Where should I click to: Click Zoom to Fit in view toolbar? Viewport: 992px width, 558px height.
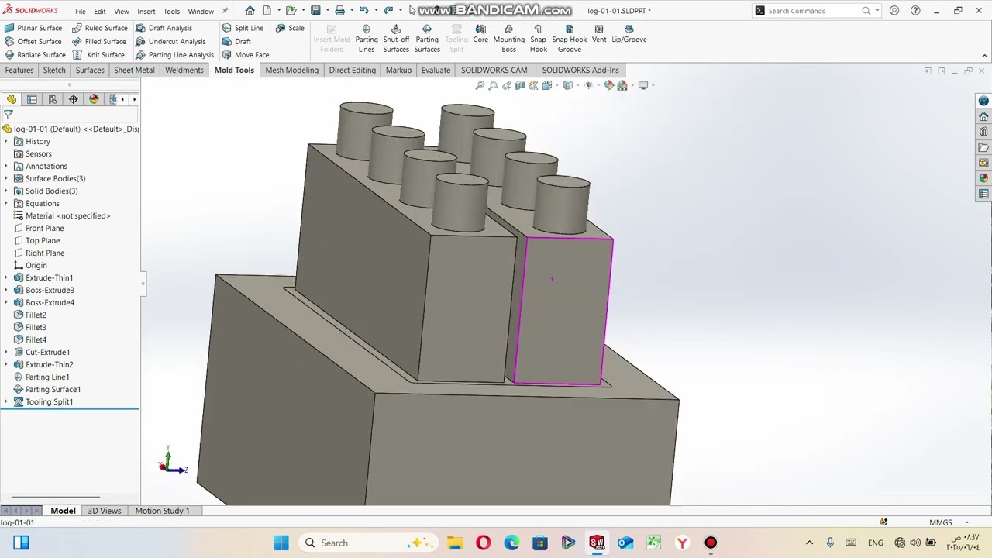point(480,85)
